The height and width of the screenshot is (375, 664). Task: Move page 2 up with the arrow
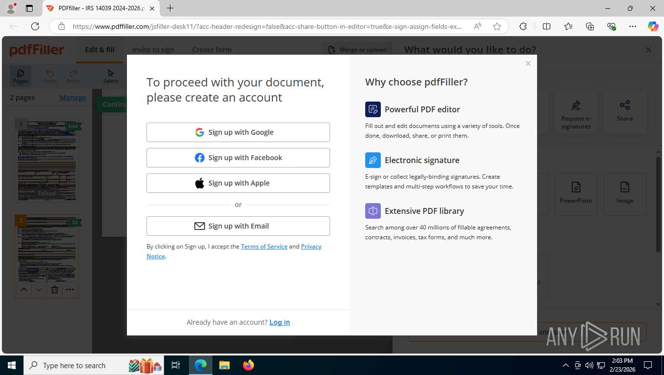23,290
